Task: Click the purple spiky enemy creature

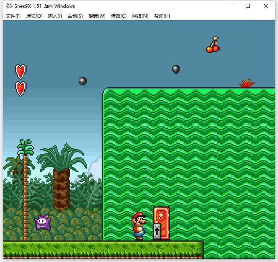Action: pos(43,222)
